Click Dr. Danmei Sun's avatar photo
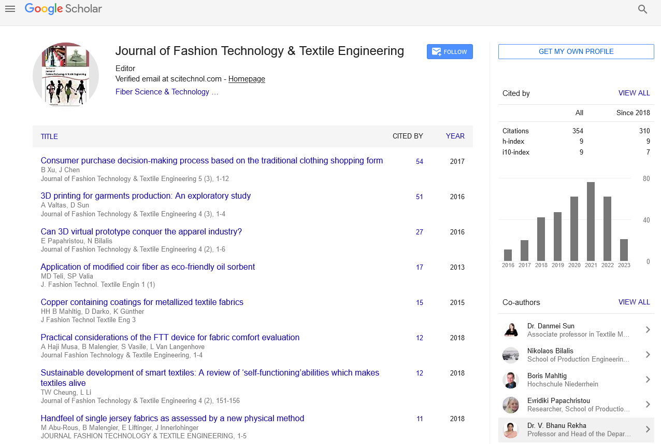Screen dimensions: 661x444 [511, 330]
